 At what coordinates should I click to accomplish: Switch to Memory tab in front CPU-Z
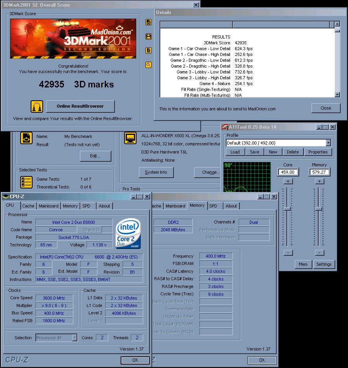click(70, 206)
